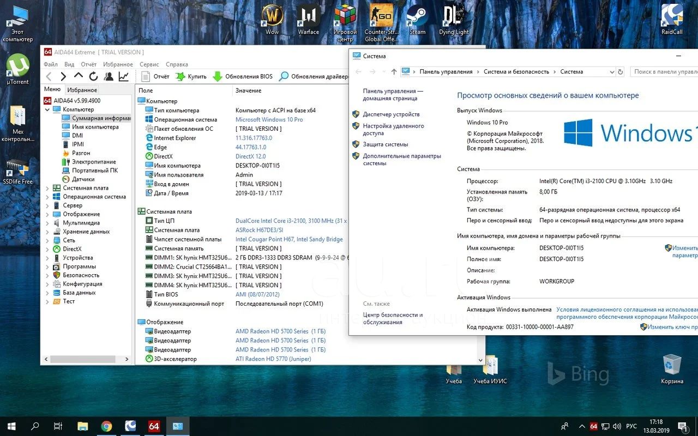Open notification center icon
698x436 pixels.
coord(682,426)
